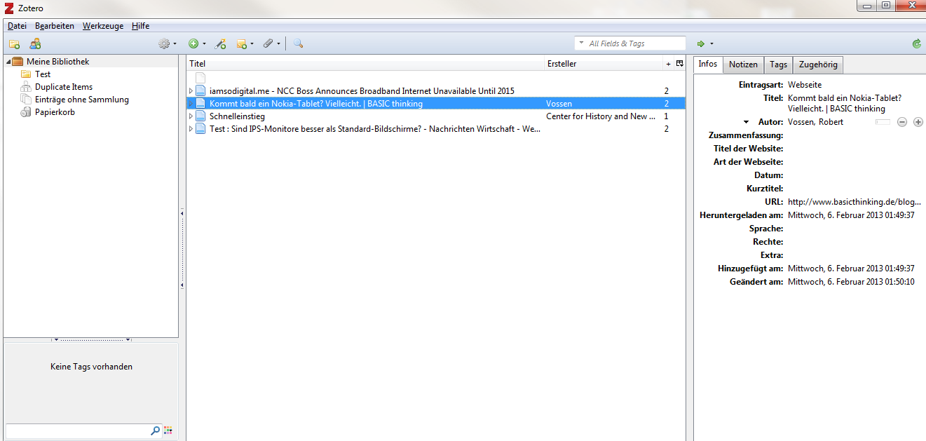
Task: Open the search mode dropdown arrow
Action: (581, 43)
